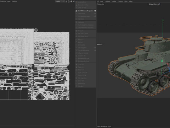Select the Mirror V entry

click(86, 42)
